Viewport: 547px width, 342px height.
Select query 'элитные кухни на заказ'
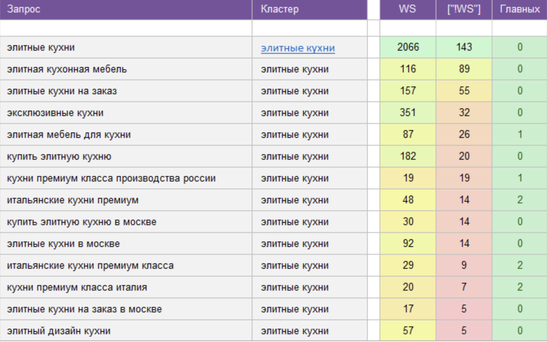tap(126, 91)
